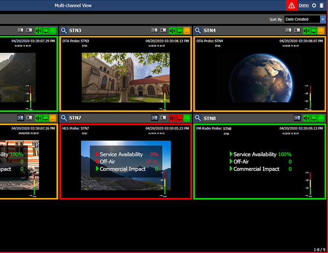Click the magnifier icon for STN4
The height and width of the screenshot is (253, 328).
(198, 31)
